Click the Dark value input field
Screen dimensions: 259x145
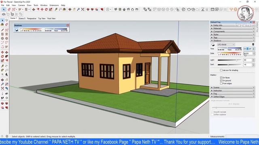[248, 65]
